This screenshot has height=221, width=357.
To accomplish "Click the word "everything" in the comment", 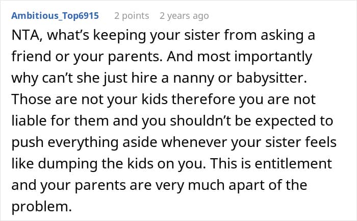I will pyautogui.click(x=83, y=142).
